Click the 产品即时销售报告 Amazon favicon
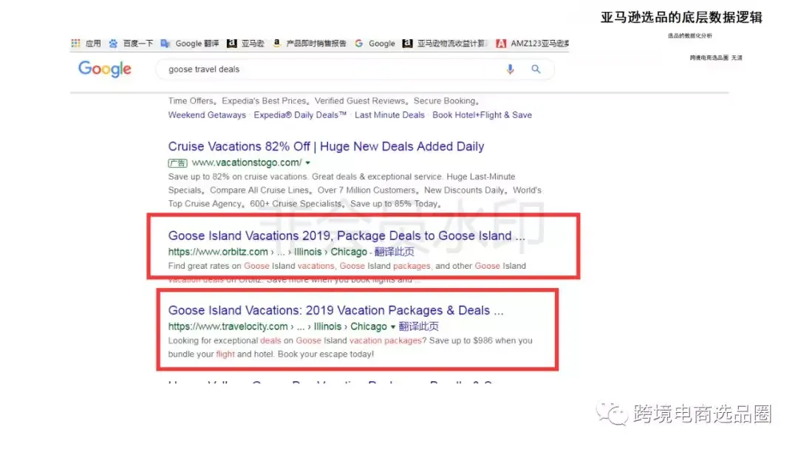 tap(277, 44)
